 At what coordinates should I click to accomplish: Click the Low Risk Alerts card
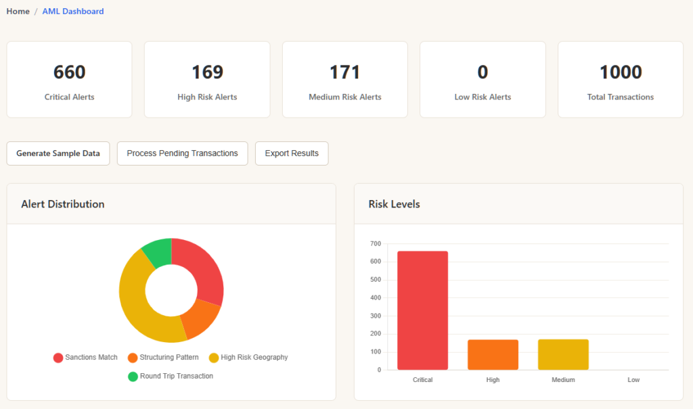click(483, 80)
